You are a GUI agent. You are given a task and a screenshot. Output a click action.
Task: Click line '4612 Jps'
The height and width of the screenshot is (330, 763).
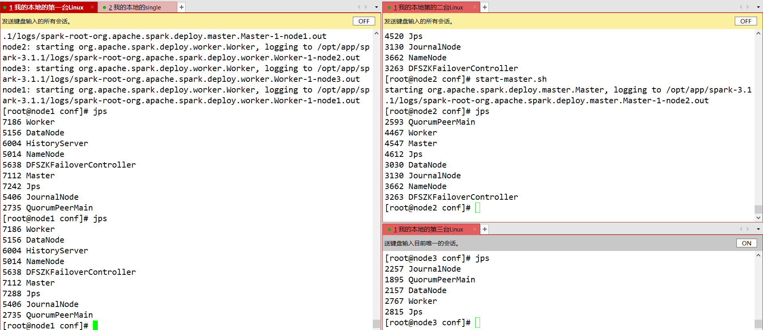point(404,154)
